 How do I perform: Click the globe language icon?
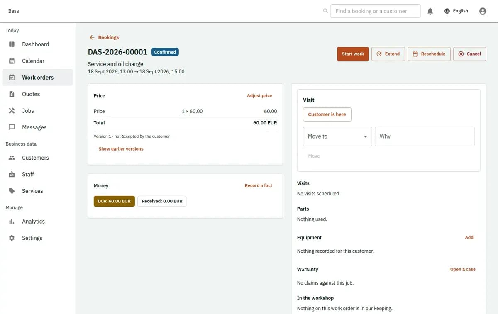[447, 11]
